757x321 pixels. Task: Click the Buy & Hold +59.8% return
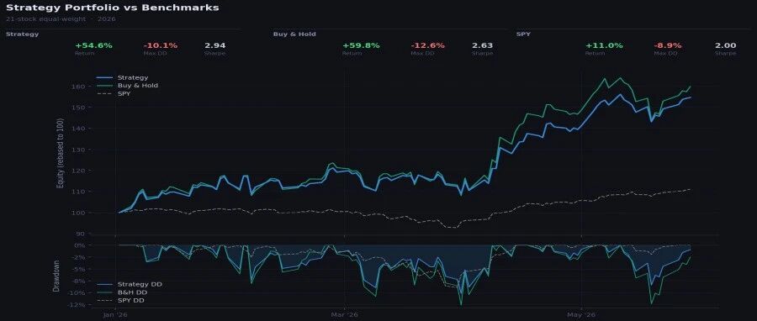click(x=361, y=45)
